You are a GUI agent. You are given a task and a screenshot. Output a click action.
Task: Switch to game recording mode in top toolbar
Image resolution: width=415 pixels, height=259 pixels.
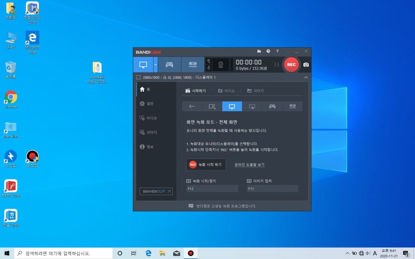pyautogui.click(x=170, y=65)
